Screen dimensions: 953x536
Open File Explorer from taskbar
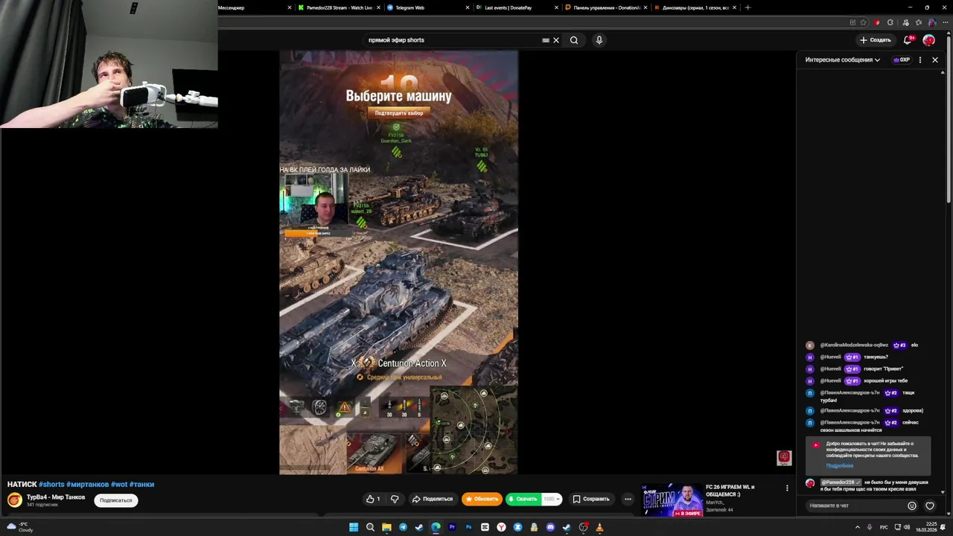point(386,527)
